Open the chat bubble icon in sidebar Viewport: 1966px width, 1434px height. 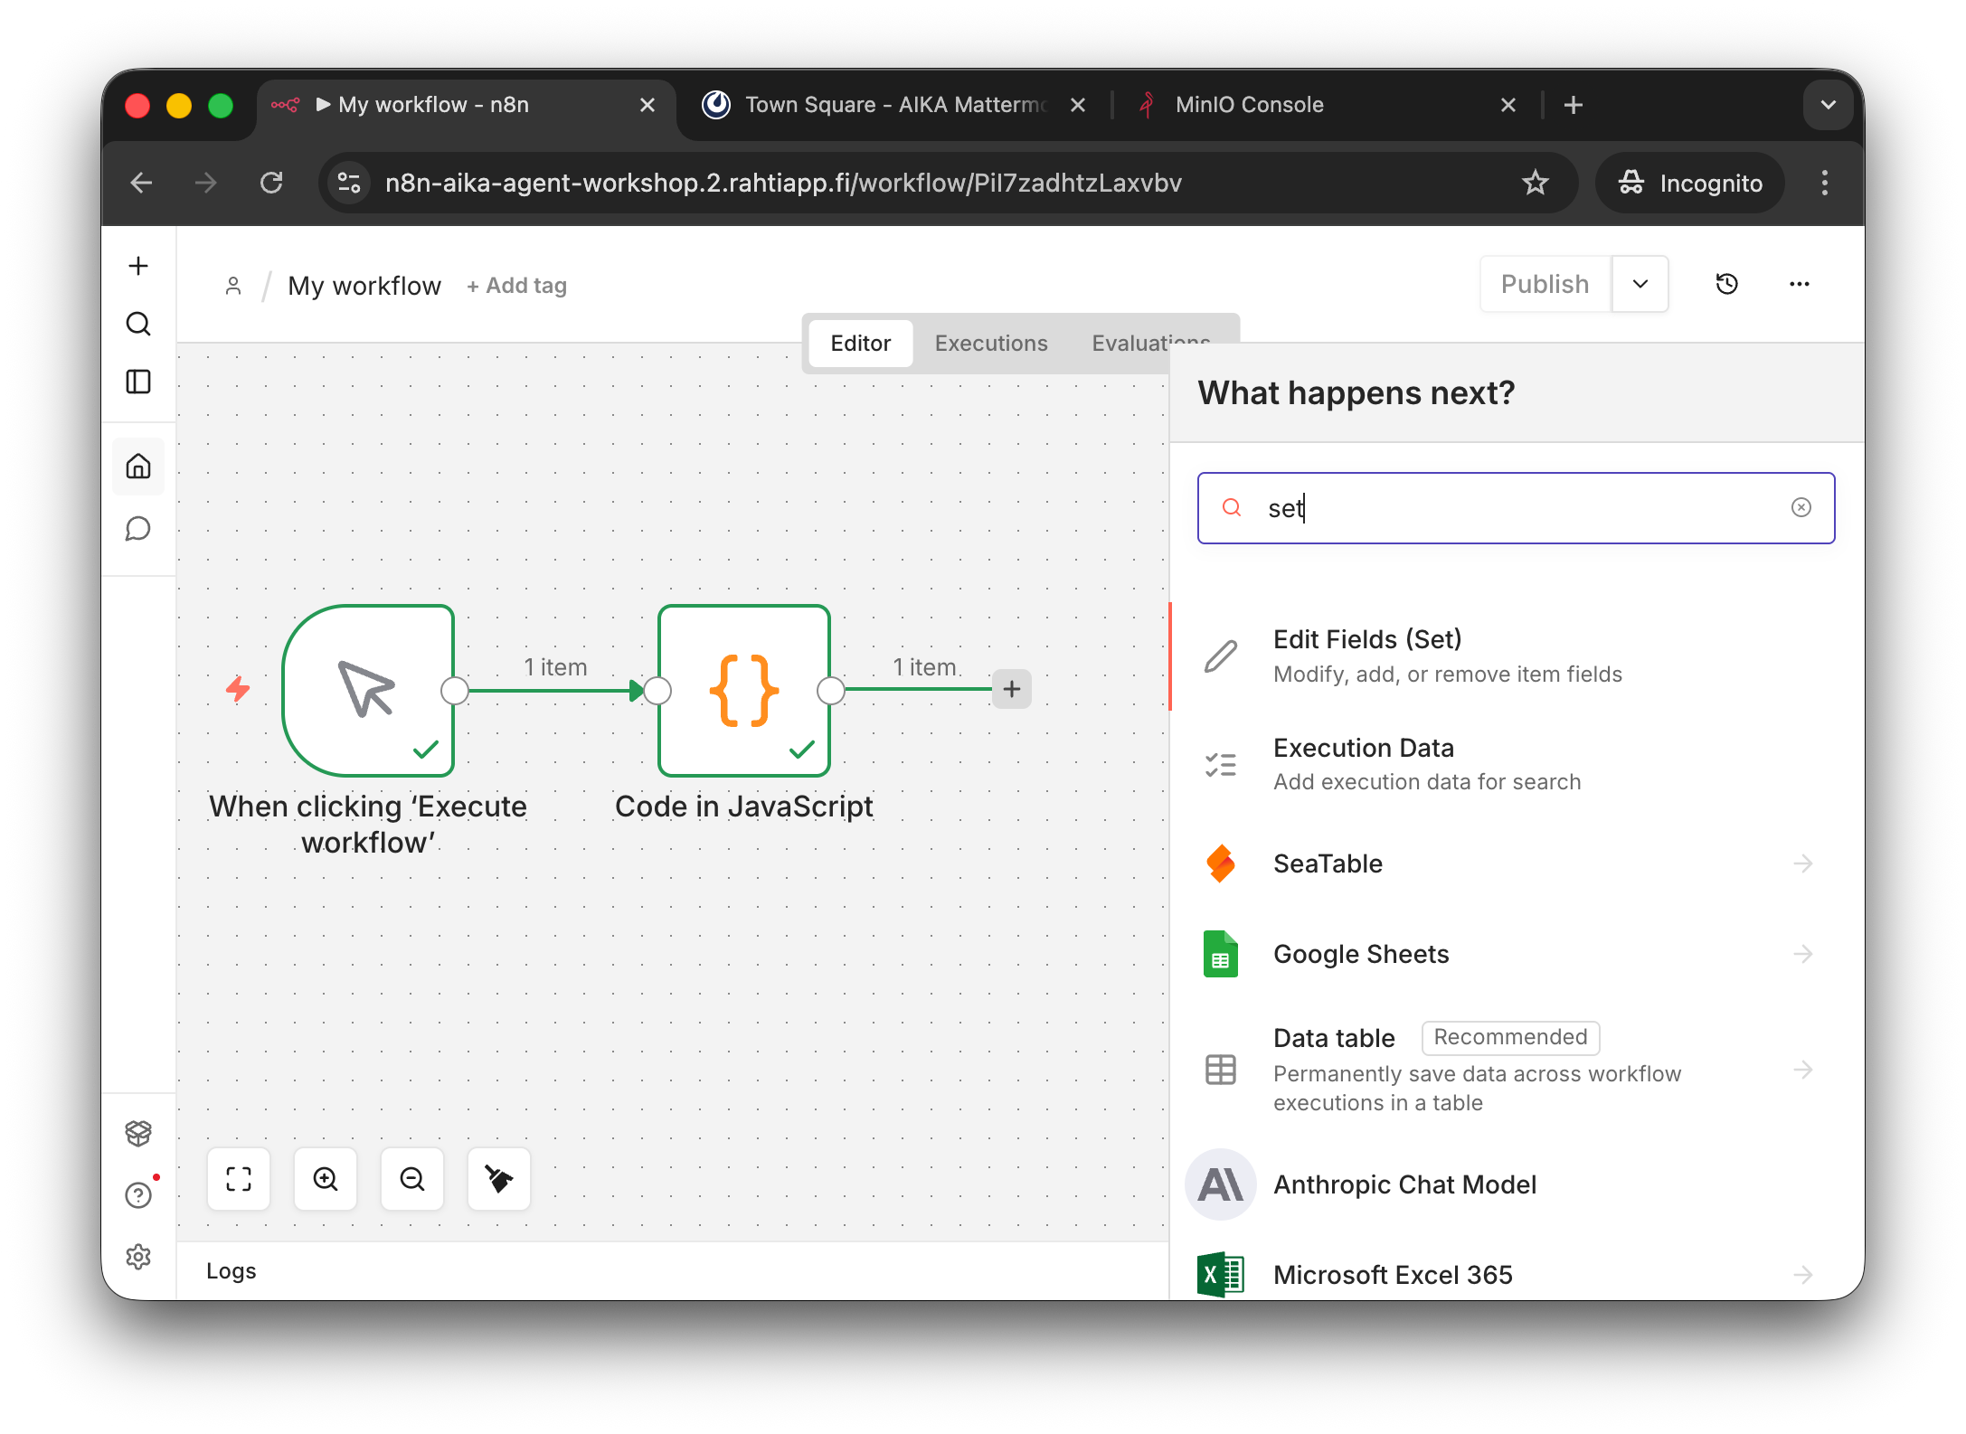tap(138, 528)
